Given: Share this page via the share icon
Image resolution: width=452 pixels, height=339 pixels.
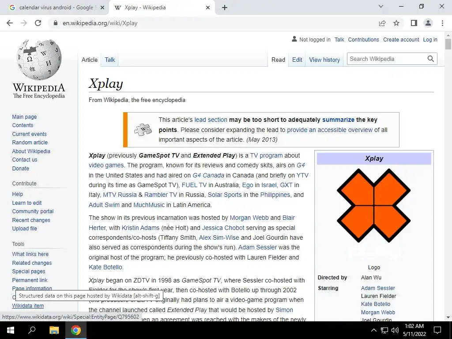Looking at the screenshot, I should tap(382, 23).
